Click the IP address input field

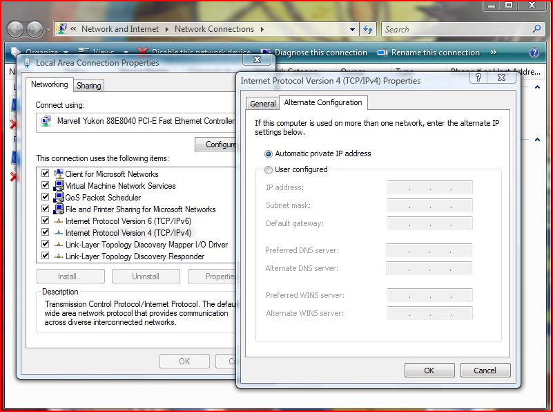pos(429,187)
